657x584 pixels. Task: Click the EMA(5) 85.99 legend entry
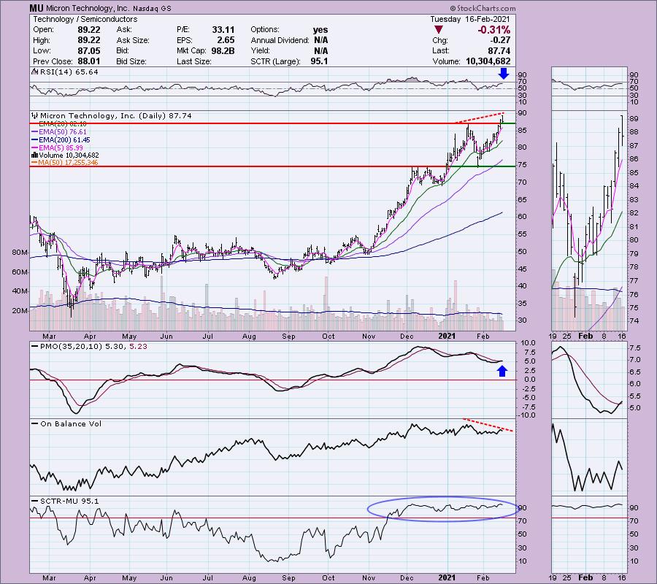(61, 148)
